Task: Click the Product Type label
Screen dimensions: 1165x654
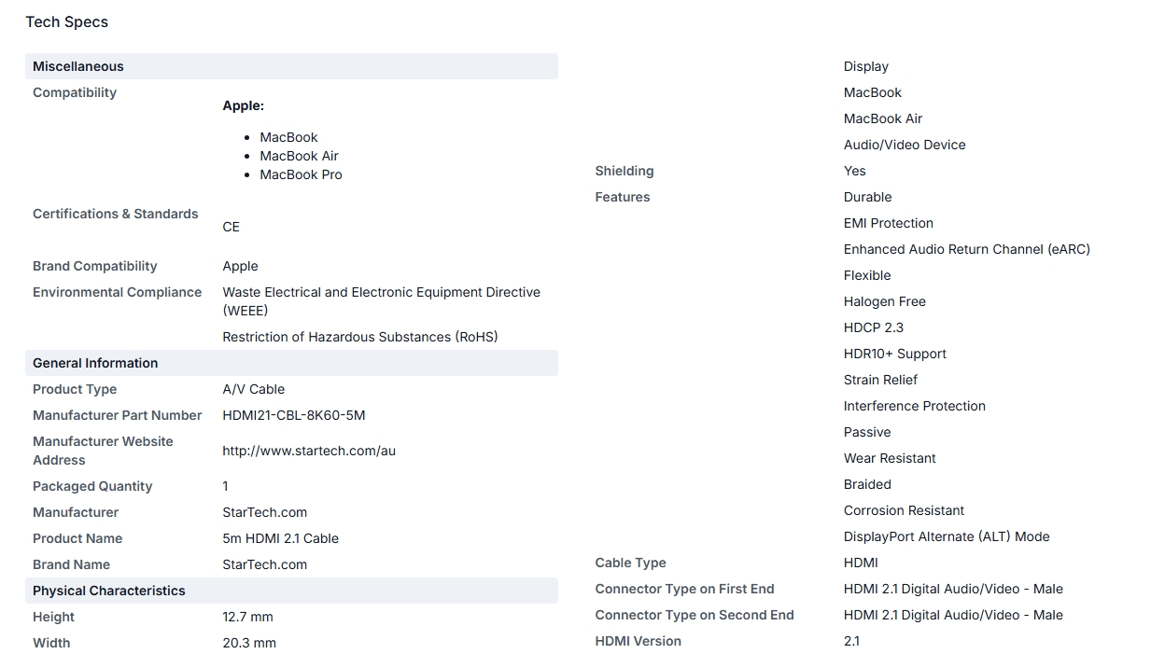Action: click(75, 389)
